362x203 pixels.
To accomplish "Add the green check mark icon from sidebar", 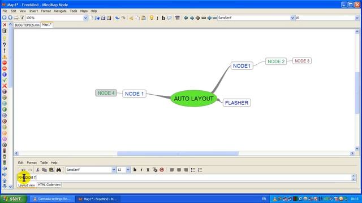I will tap(5, 80).
